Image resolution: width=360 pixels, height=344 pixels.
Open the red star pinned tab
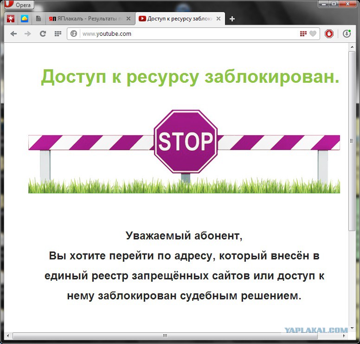[x=11, y=19]
